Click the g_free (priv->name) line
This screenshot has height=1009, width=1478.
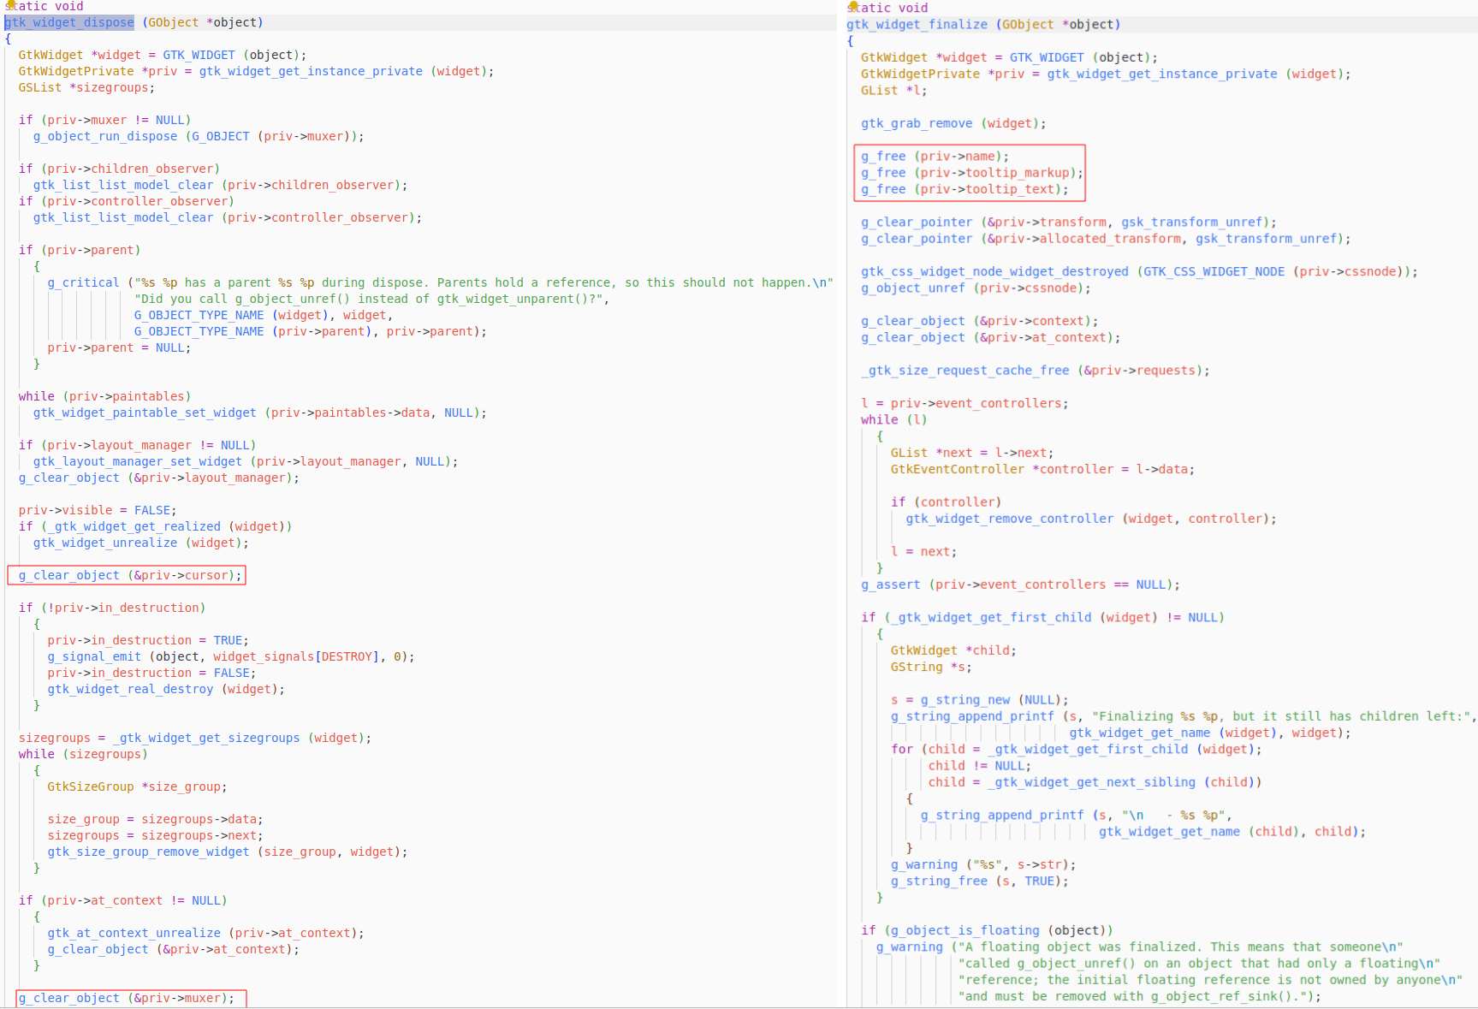coord(935,157)
